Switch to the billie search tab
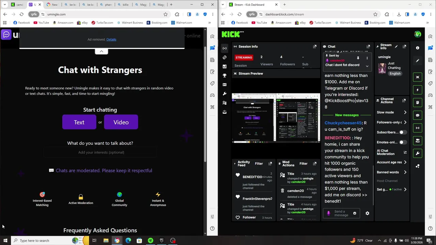 pos(123,5)
